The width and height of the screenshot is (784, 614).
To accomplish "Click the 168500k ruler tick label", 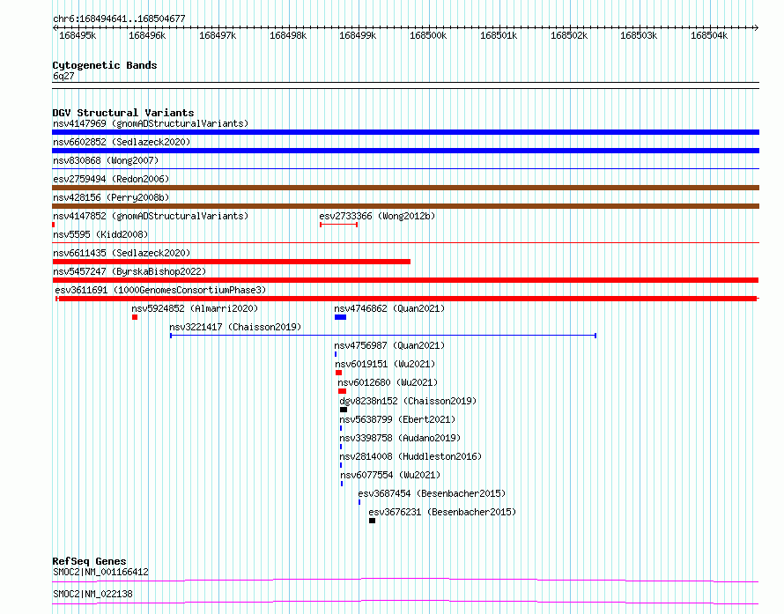I will pos(428,35).
